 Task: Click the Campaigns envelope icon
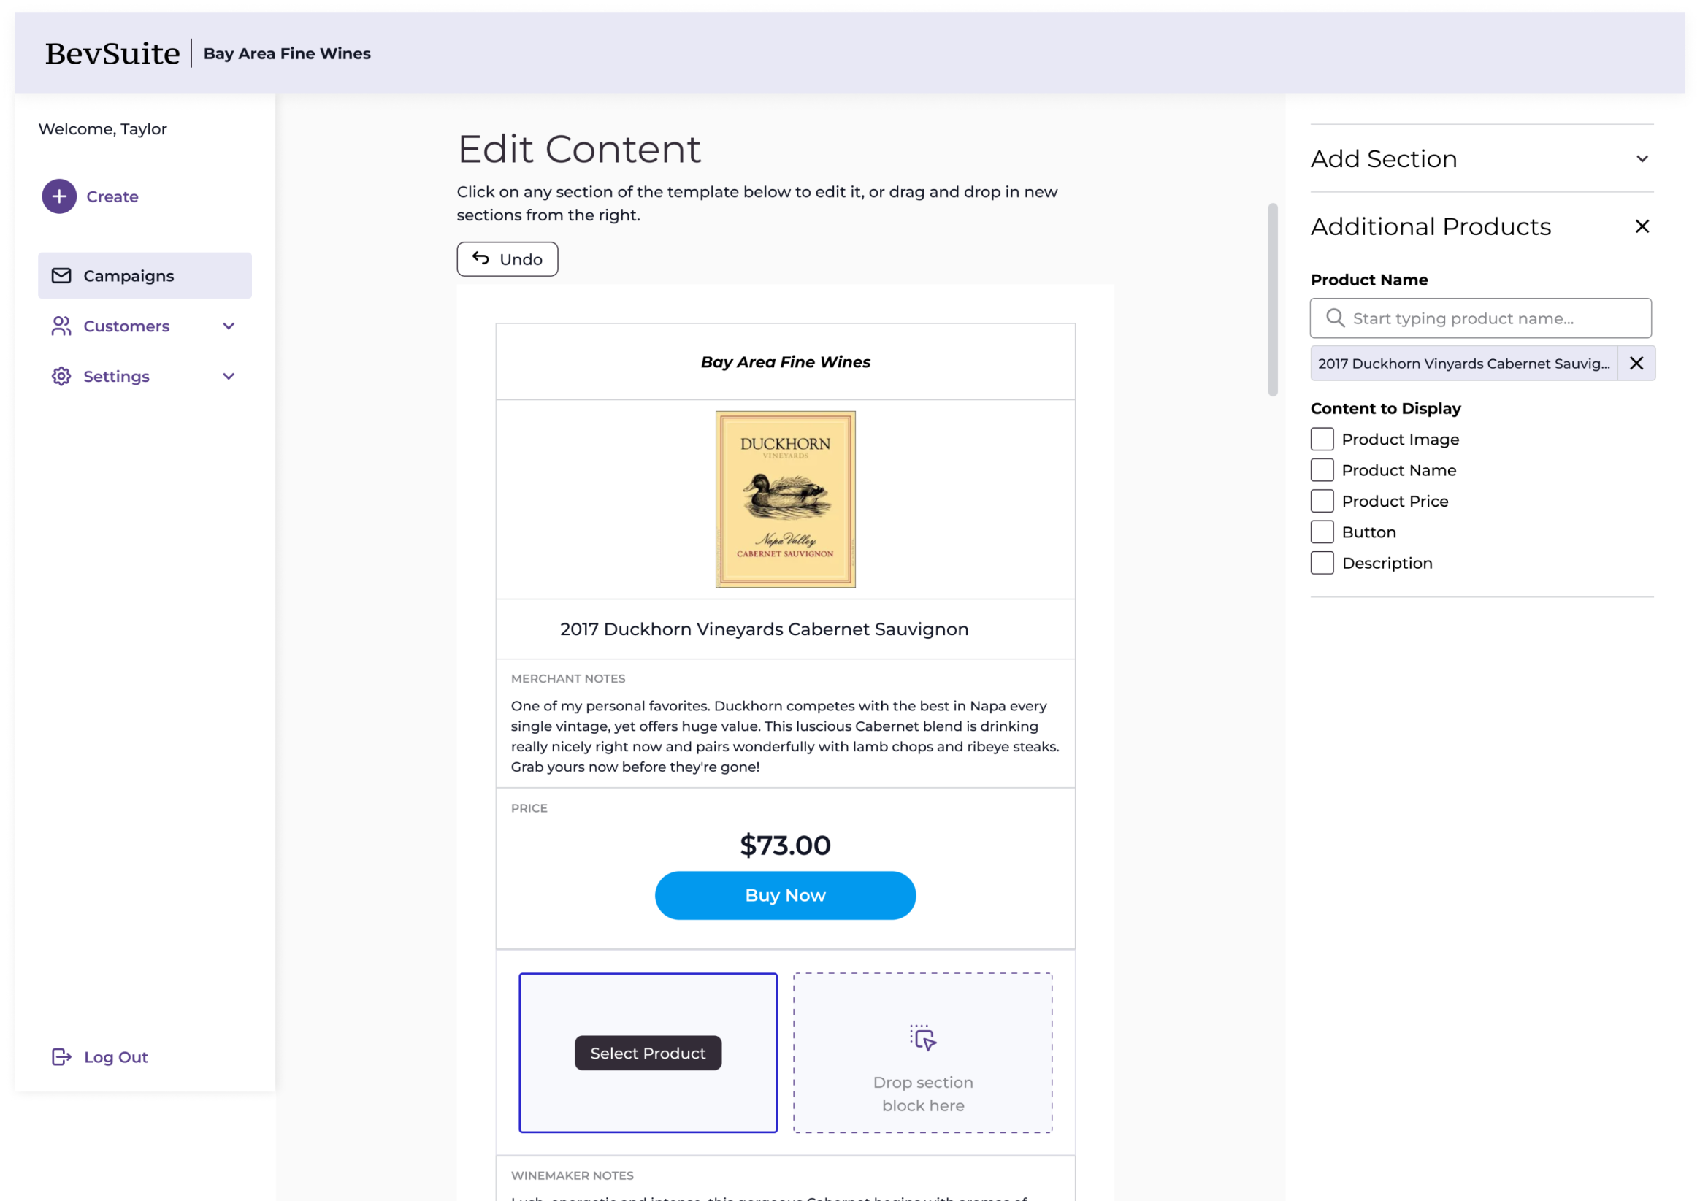[61, 275]
